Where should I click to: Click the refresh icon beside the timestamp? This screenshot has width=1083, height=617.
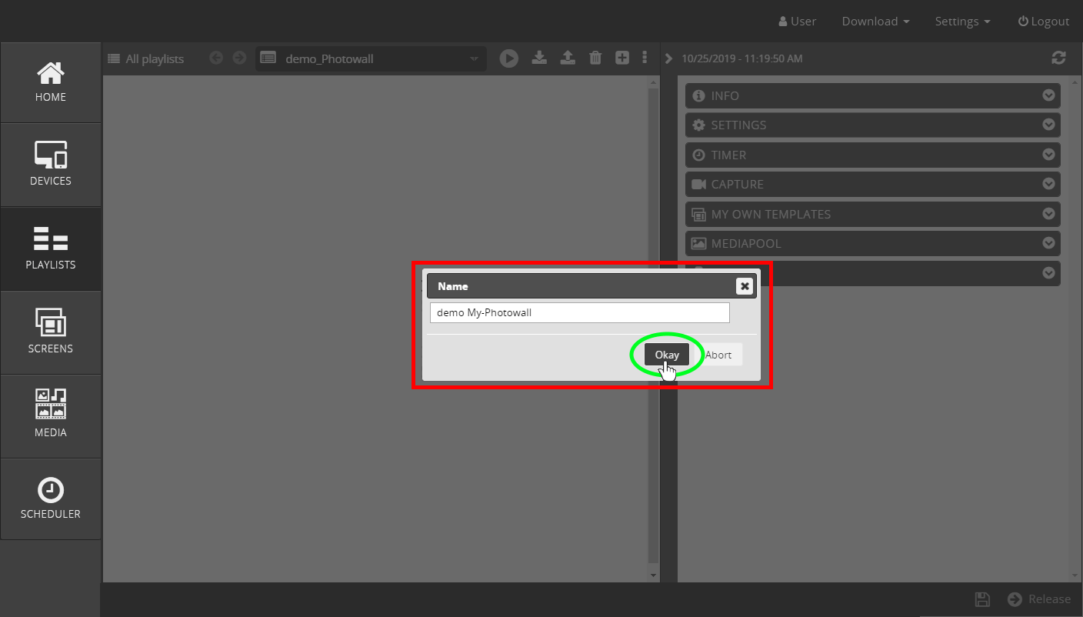point(1059,58)
